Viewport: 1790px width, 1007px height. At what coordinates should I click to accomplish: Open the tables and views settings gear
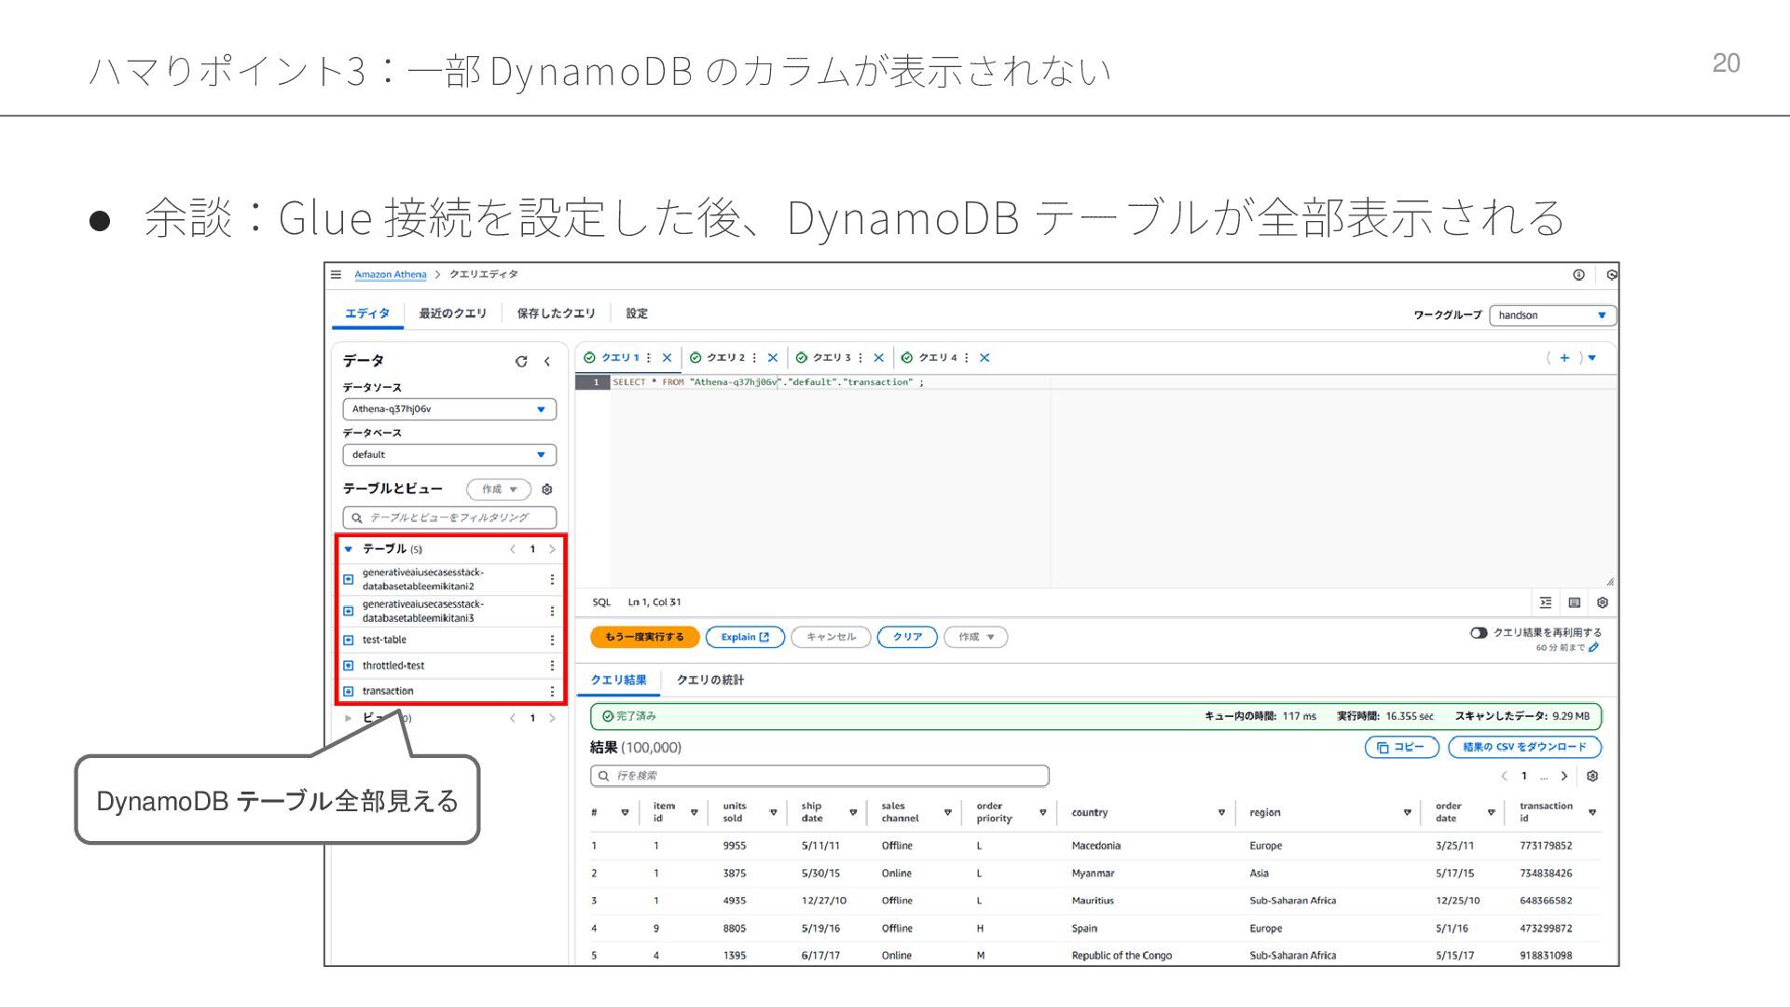(547, 490)
